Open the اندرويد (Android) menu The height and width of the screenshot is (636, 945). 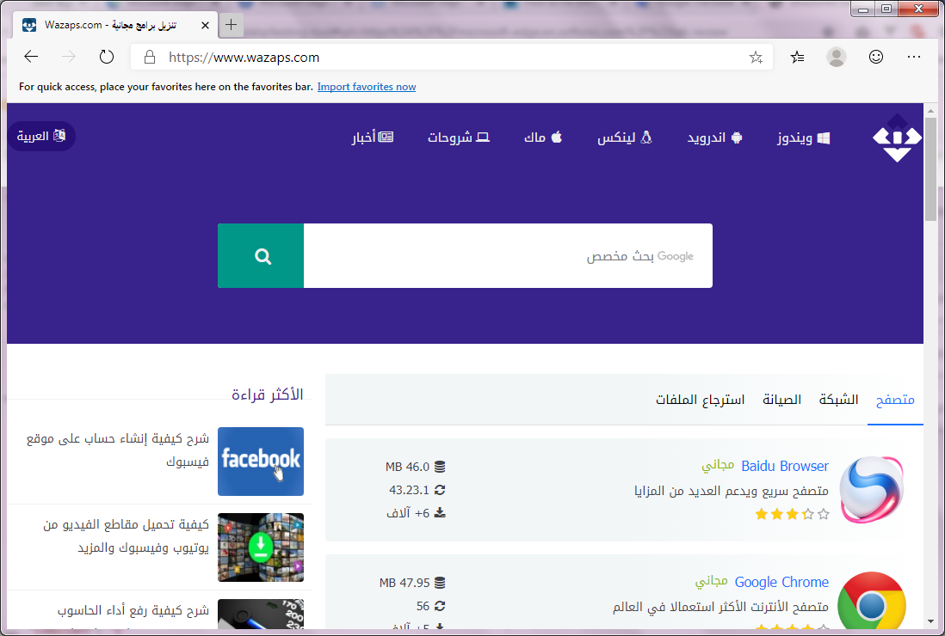click(715, 138)
